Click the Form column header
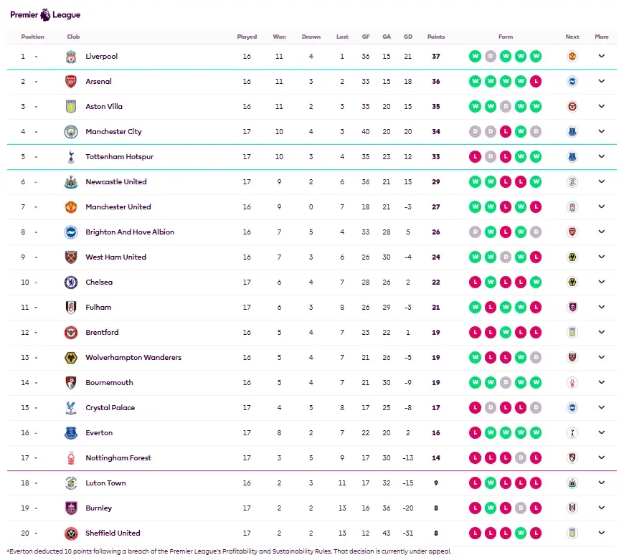Screen dimensions: 624x560 [506, 37]
